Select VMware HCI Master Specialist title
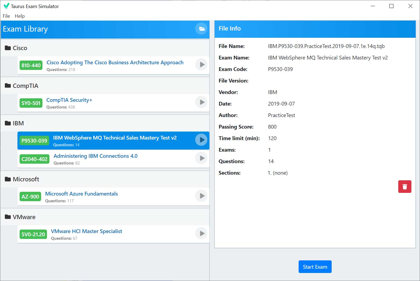 (x=86, y=231)
